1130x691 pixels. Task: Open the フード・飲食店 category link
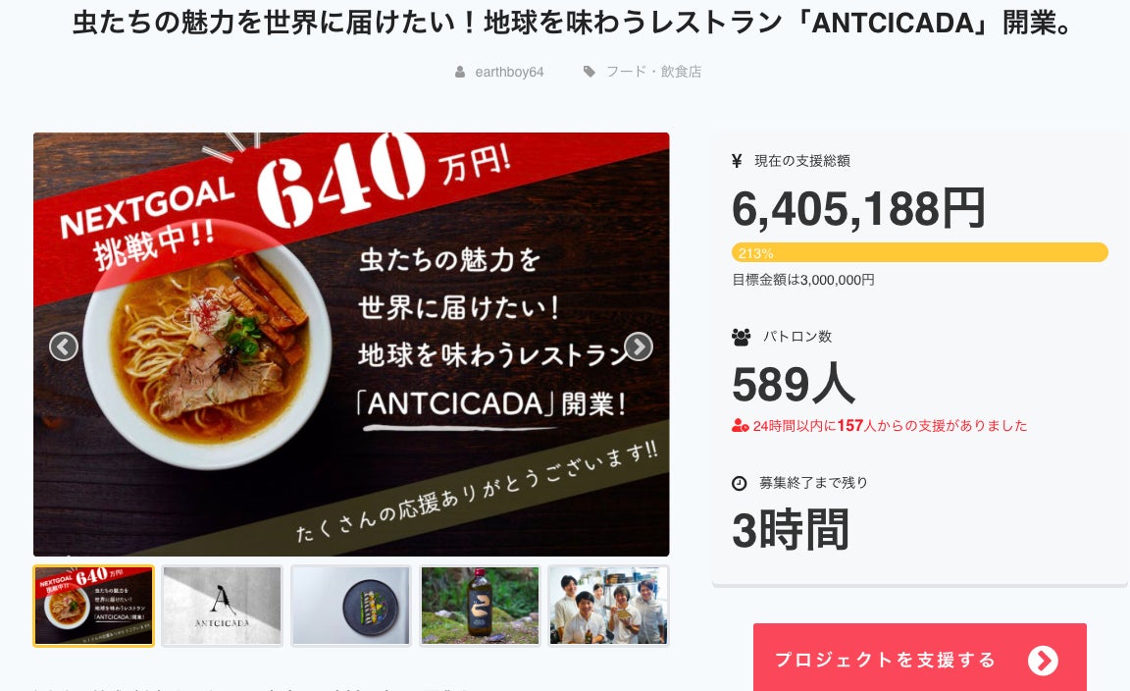click(653, 72)
